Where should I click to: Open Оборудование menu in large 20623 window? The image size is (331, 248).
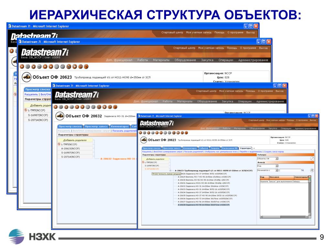tap(185, 60)
